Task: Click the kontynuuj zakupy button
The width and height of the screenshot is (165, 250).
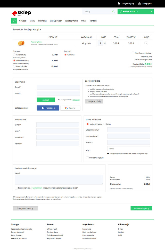Action: (x=25, y=208)
